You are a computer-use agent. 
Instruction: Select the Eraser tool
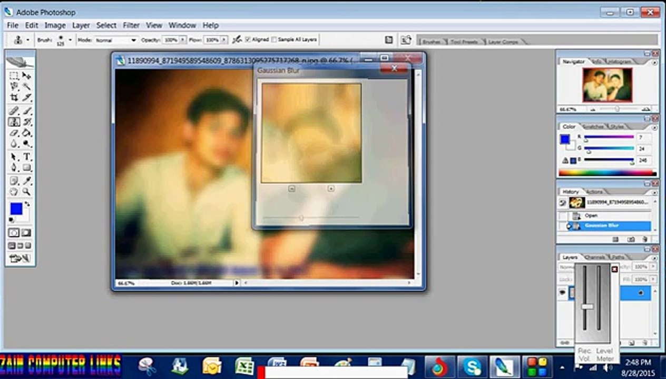pyautogui.click(x=15, y=133)
